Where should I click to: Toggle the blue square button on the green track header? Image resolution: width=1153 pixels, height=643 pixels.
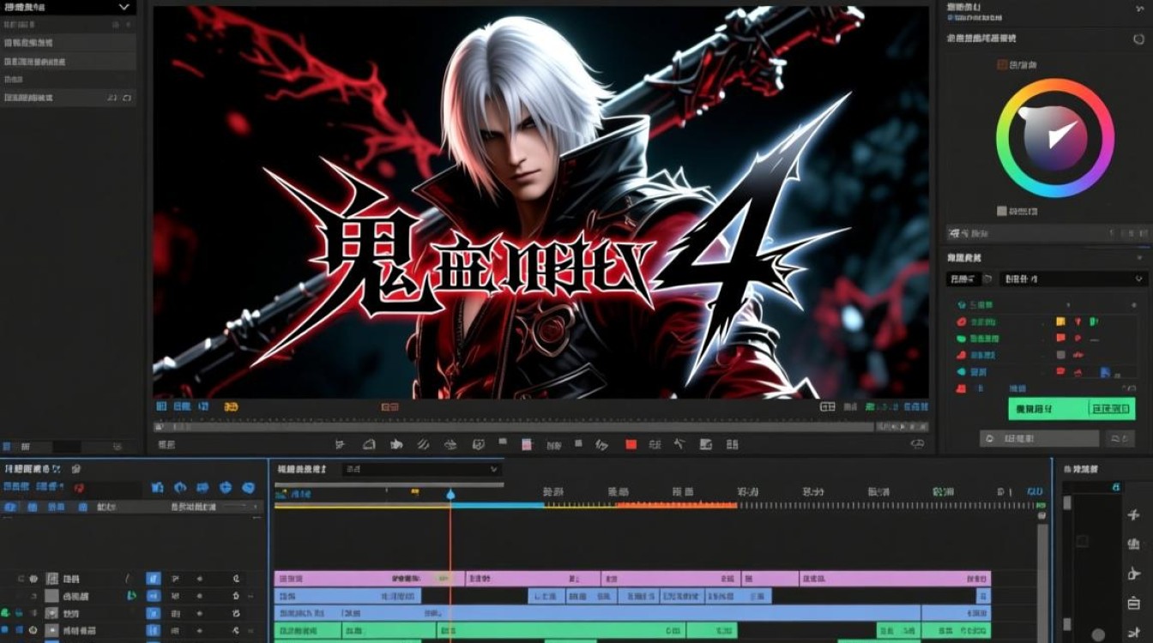[x=153, y=630]
